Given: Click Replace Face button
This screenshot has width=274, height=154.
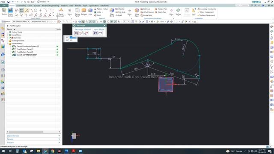Looking at the screenshot, I should (161, 9).
